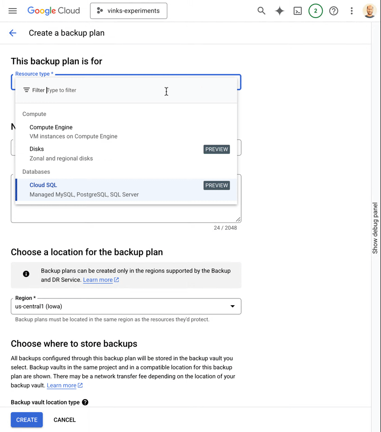Open the notifications badge showing 2
The height and width of the screenshot is (432, 381).
tap(316, 11)
